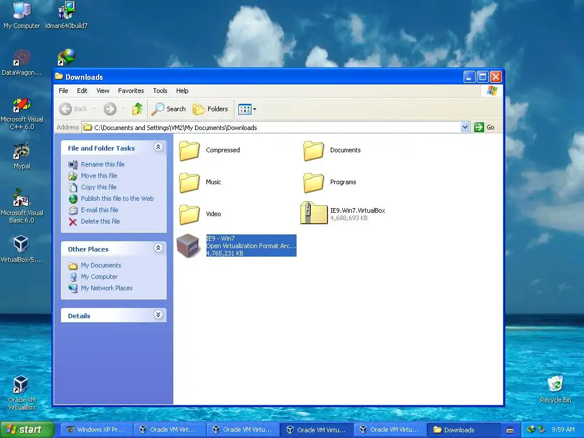Go back with the Back button
This screenshot has width=584, height=438.
click(74, 109)
